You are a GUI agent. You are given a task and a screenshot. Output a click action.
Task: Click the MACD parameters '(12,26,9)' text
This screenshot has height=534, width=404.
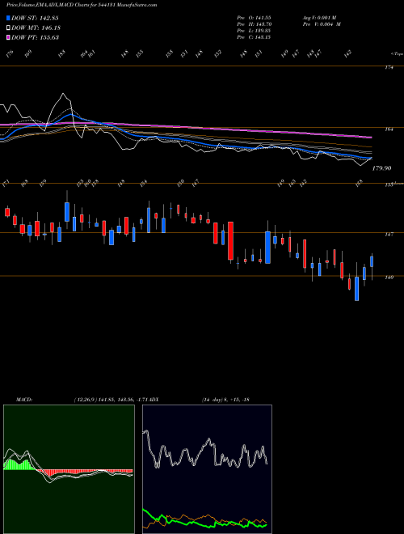point(86,399)
